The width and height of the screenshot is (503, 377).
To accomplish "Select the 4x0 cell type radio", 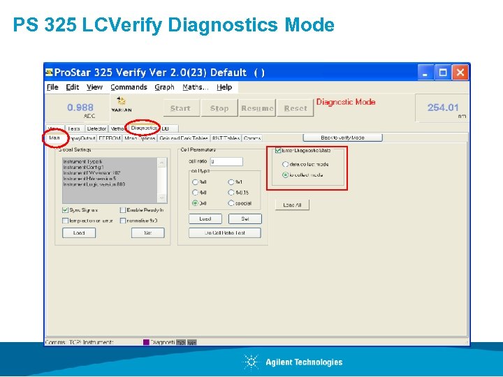I will pyautogui.click(x=195, y=193).
